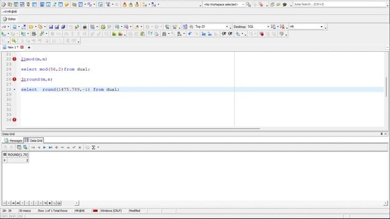Click the save file floppy disk icon
The width and height of the screenshot is (390, 219).
click(x=51, y=27)
